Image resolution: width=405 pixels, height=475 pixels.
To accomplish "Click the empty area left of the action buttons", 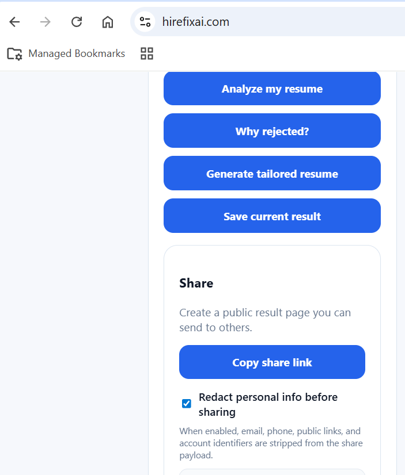I will coord(74,230).
